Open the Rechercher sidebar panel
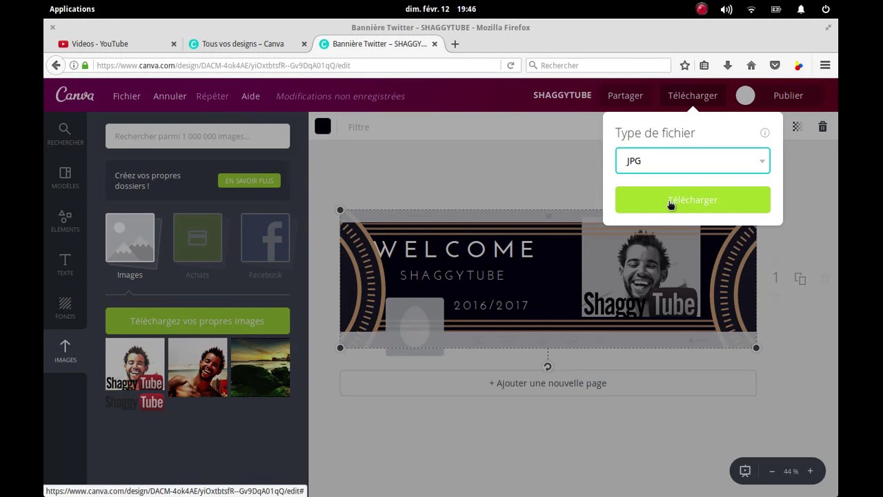 (66, 134)
